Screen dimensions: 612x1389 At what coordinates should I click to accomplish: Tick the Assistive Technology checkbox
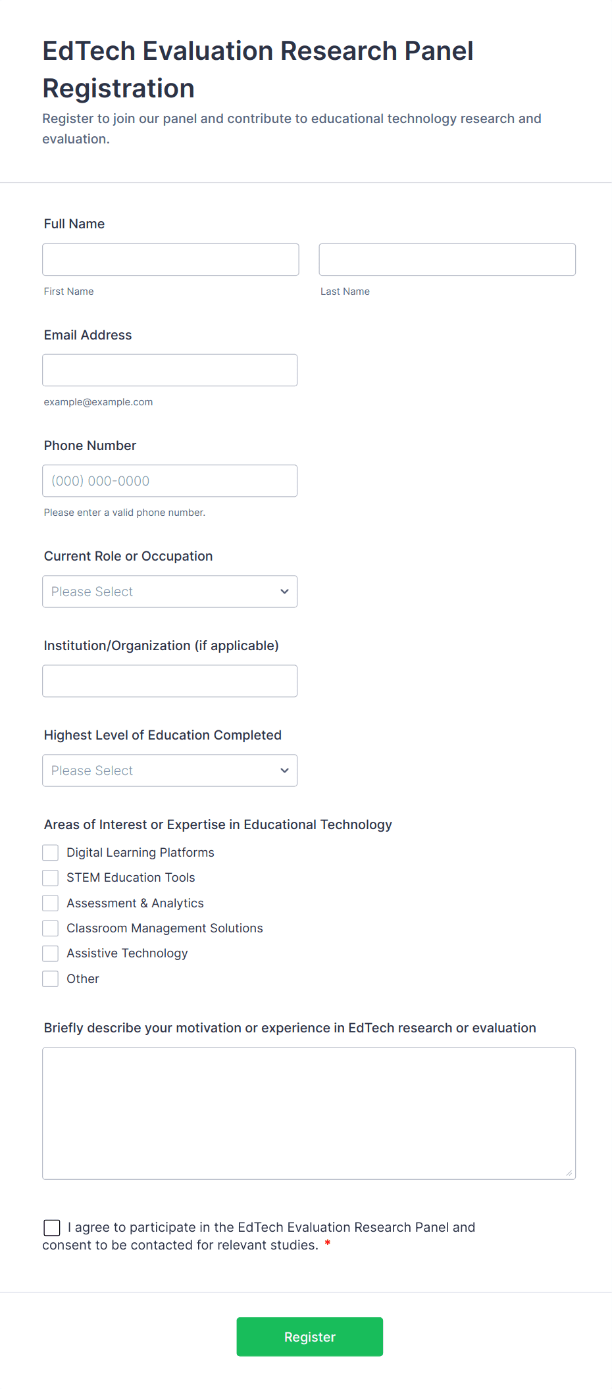pos(50,953)
